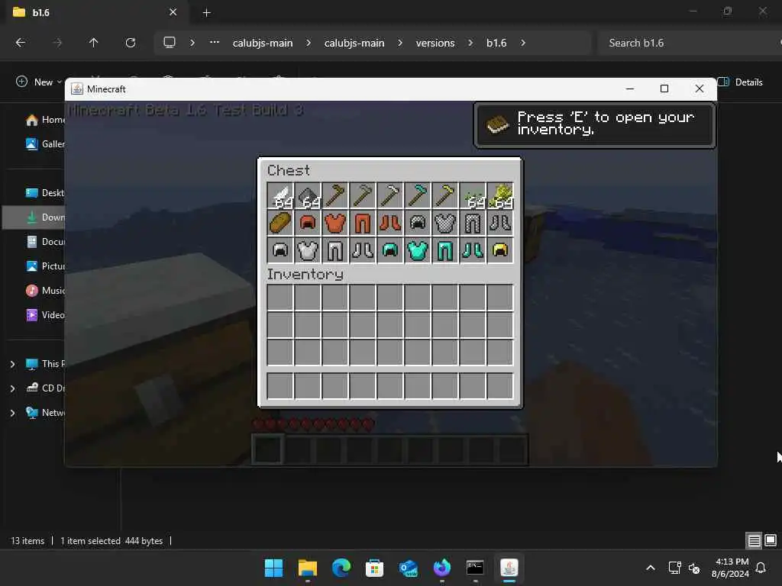
Task: Take the golden helmet from chest
Action: [499, 250]
